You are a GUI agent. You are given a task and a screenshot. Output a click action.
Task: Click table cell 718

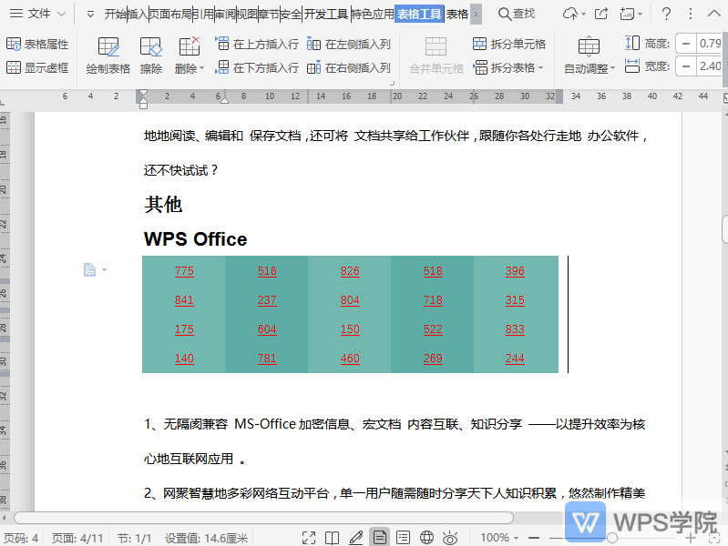point(433,300)
